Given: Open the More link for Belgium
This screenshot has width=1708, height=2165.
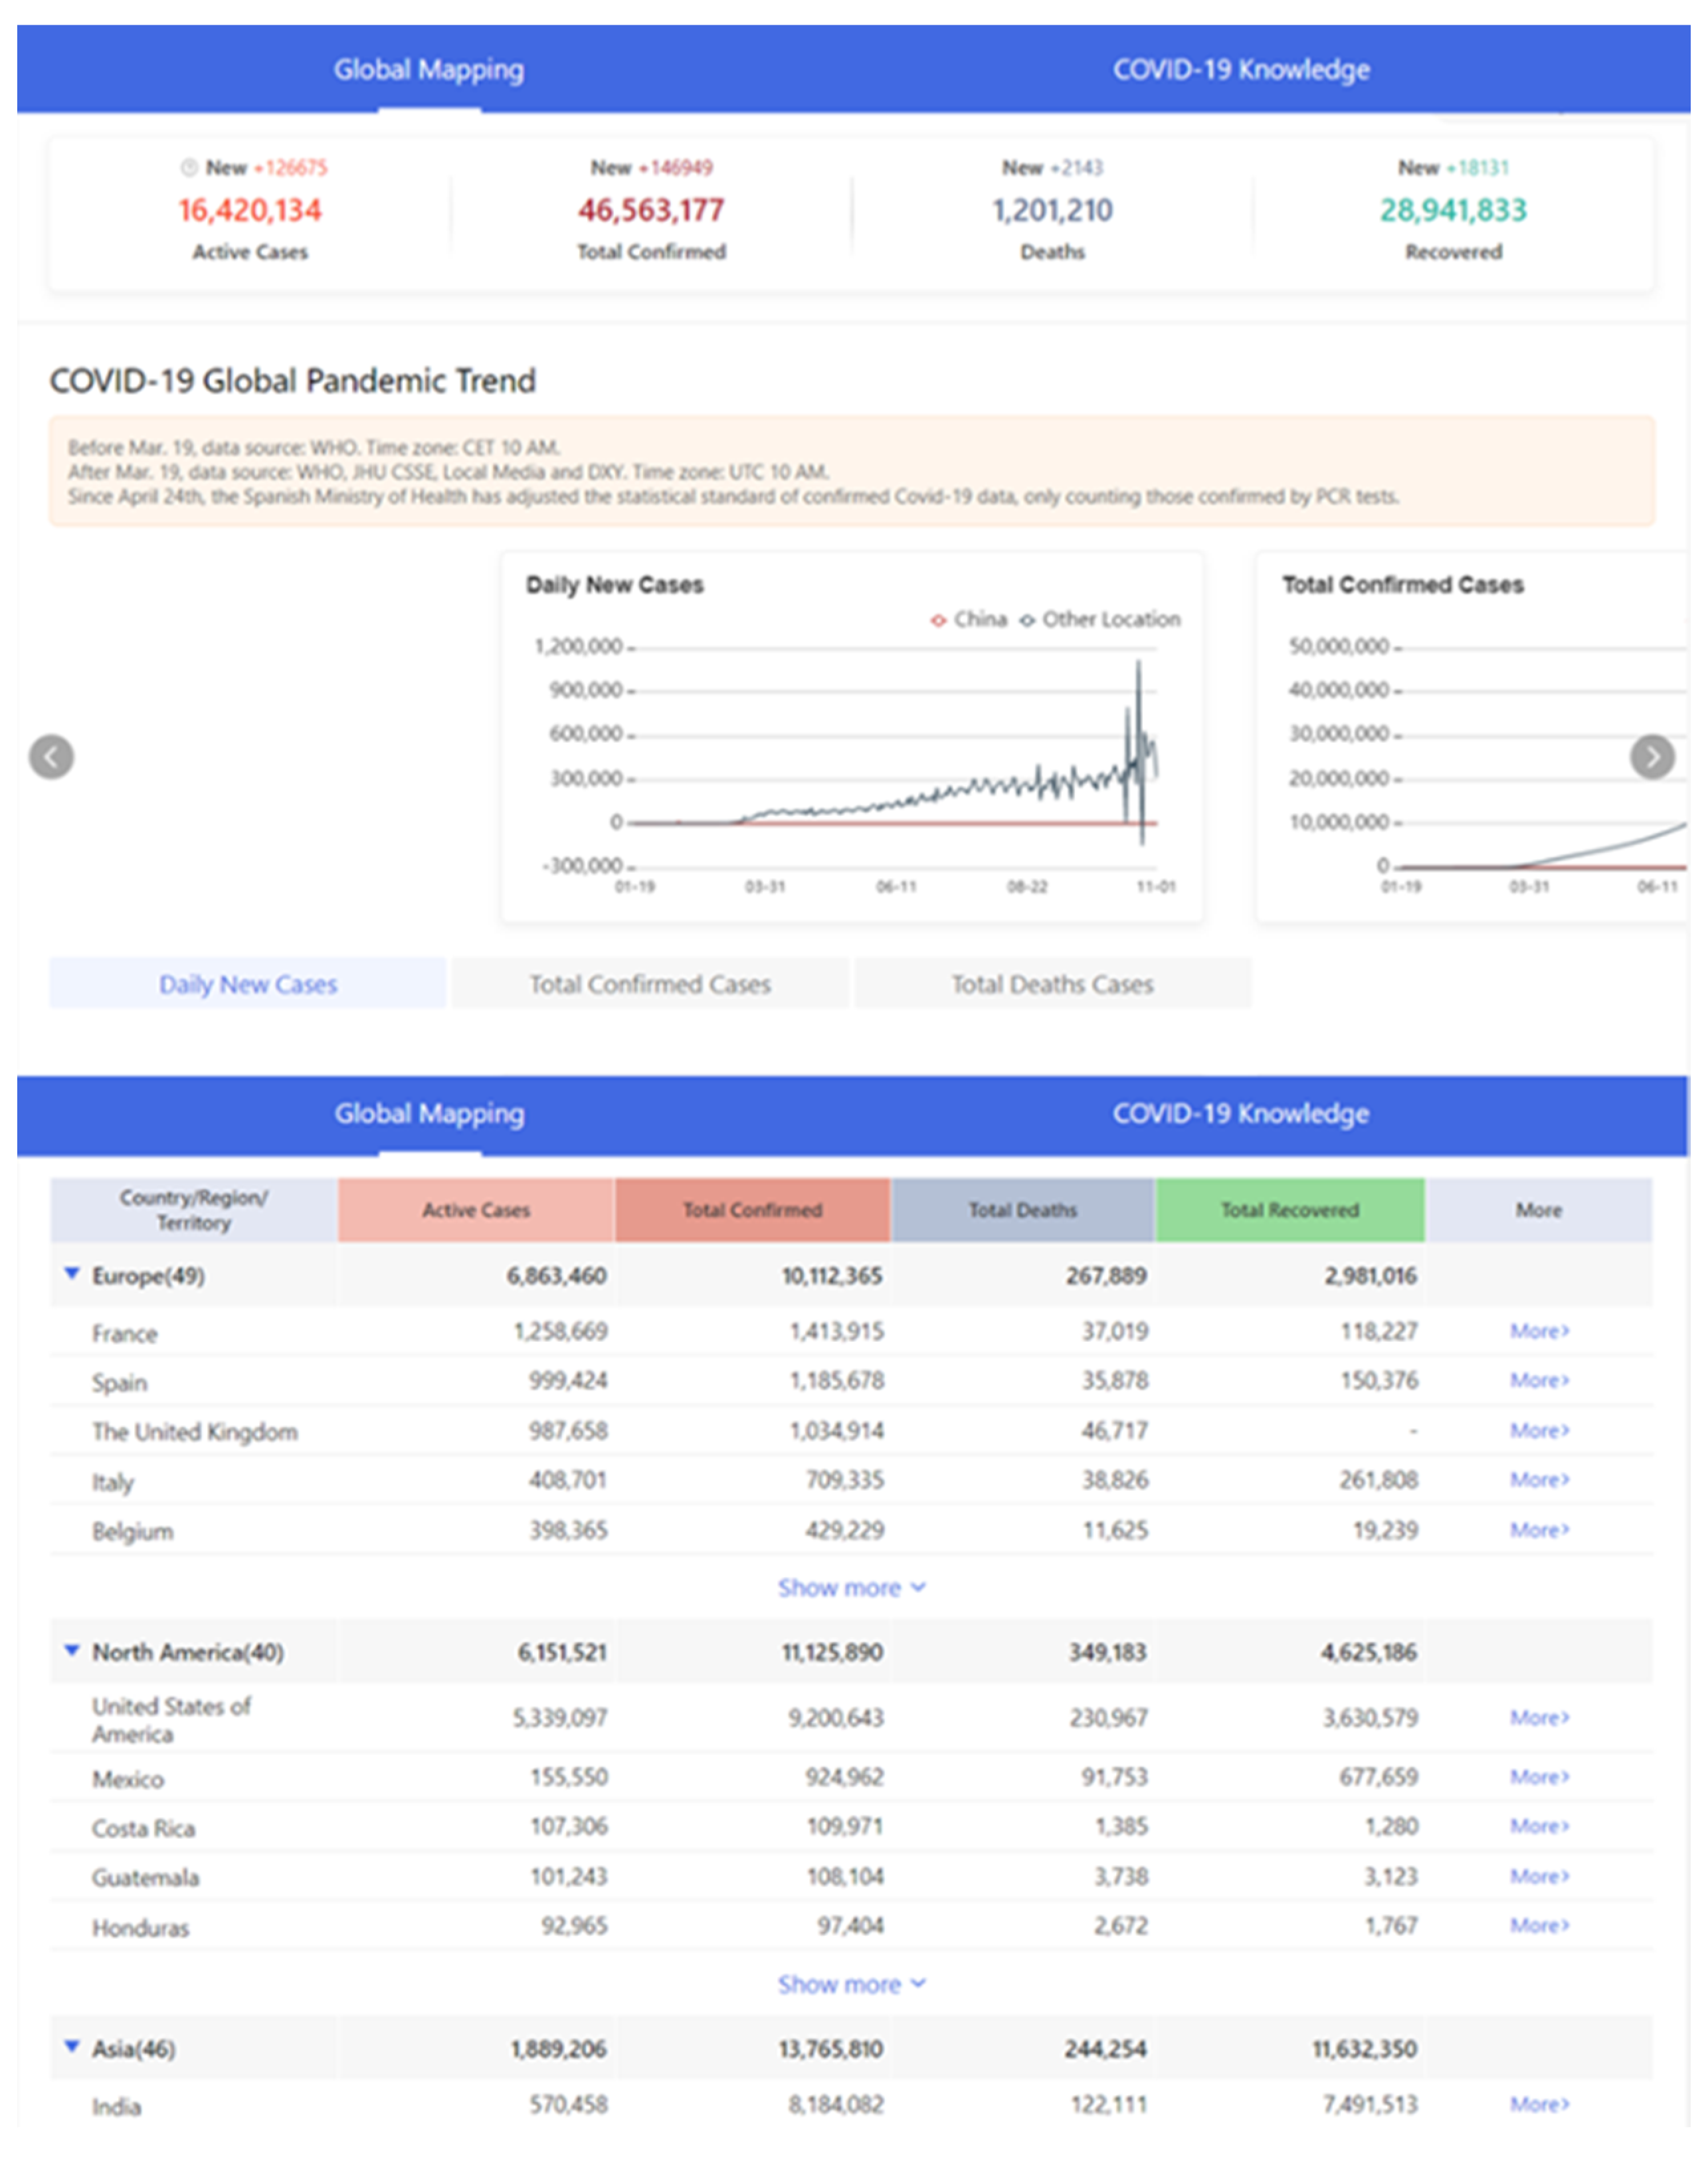Looking at the screenshot, I should (1539, 1529).
